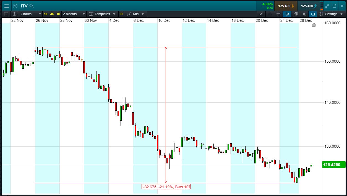Open the Templates dropdown
Screen dimensions: 347x196
[x=105, y=14]
